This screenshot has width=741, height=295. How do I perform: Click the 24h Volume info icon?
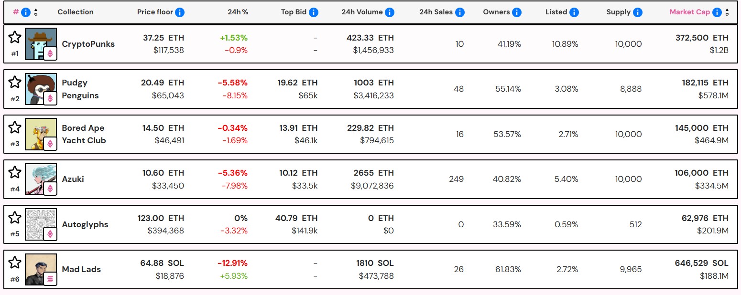click(x=390, y=12)
